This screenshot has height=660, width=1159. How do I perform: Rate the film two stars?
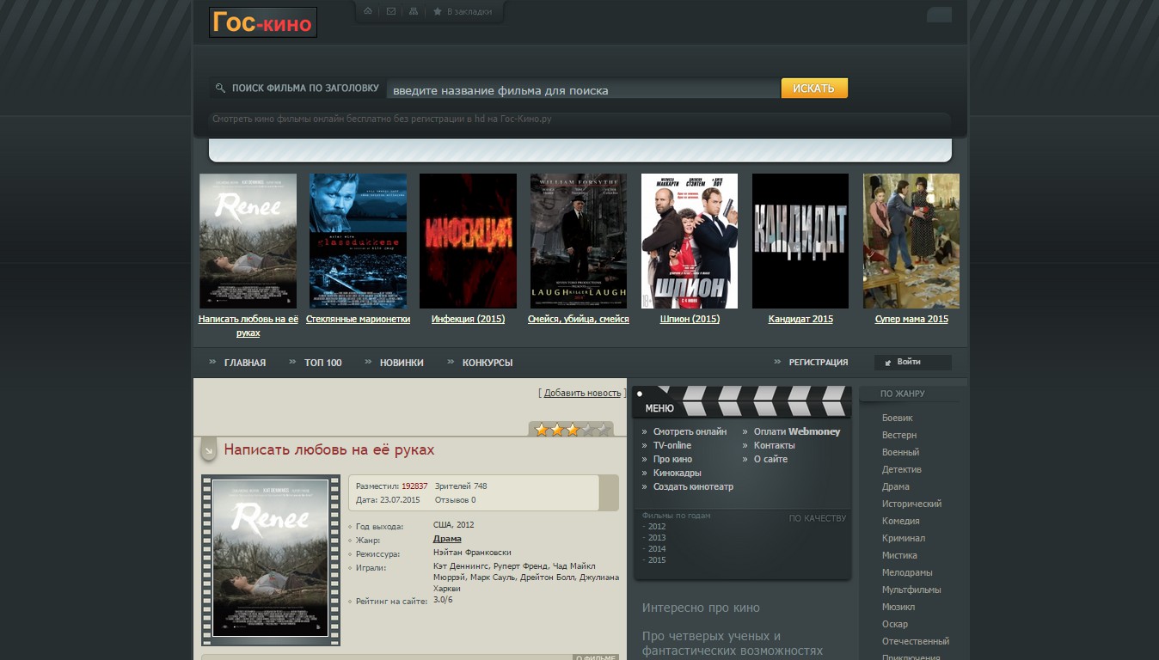[557, 430]
